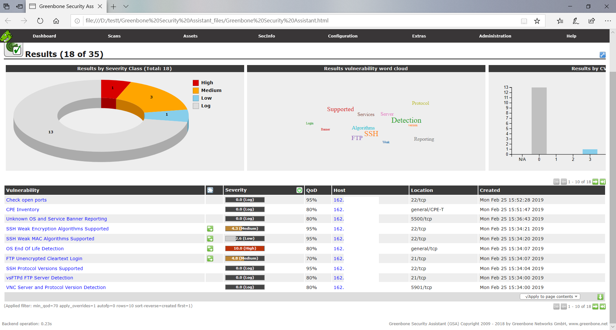
Task: Open SSH Protocol Versions Supported link
Action: (44, 268)
